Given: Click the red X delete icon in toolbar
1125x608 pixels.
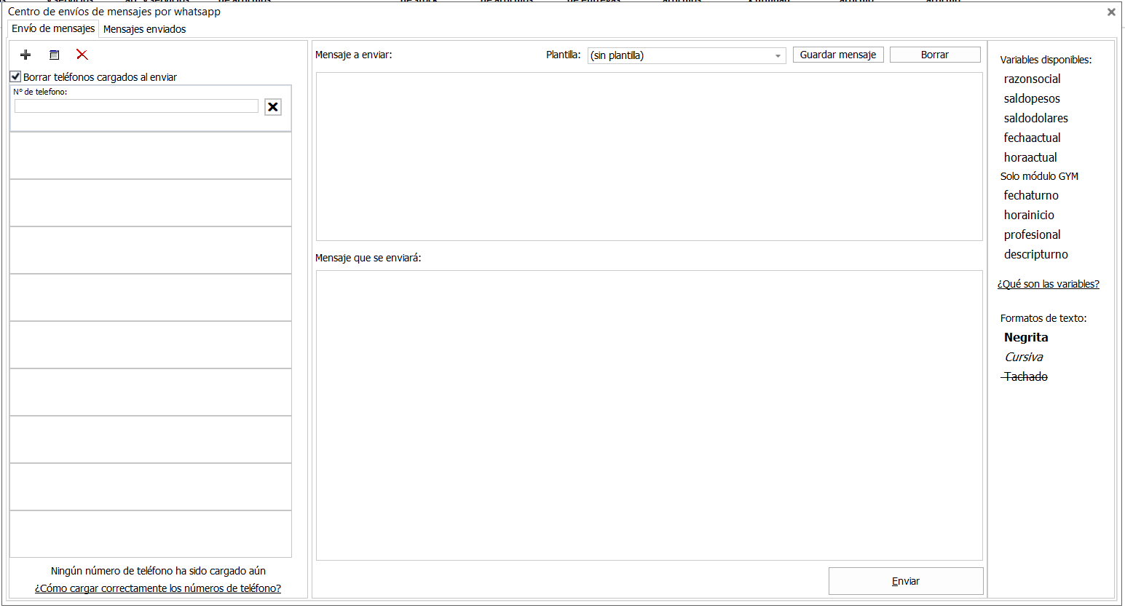Looking at the screenshot, I should coord(82,55).
